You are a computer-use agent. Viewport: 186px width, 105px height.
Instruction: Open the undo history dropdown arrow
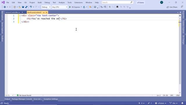[x=33, y=7]
